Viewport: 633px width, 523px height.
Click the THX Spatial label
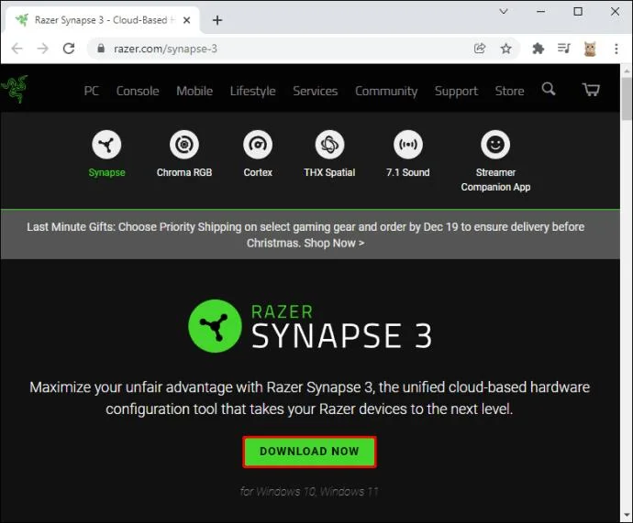(329, 172)
